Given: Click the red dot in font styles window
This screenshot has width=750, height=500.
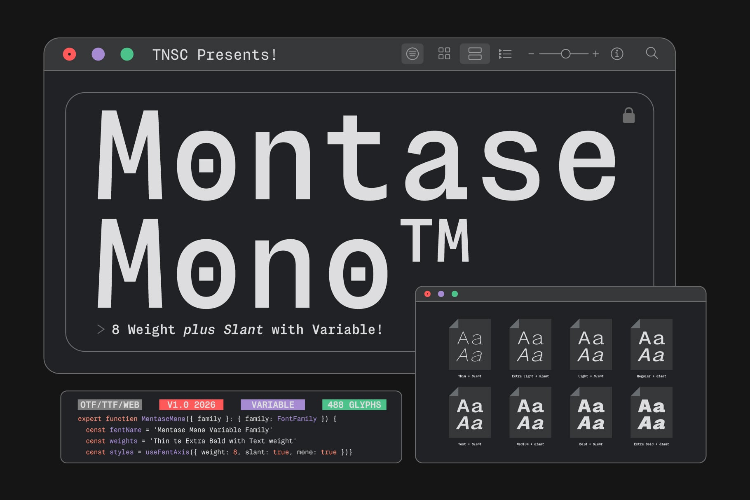Looking at the screenshot, I should [427, 294].
